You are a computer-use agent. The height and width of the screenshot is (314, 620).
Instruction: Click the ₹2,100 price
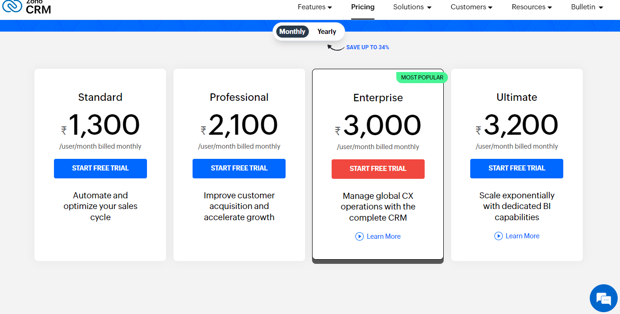[x=239, y=125]
